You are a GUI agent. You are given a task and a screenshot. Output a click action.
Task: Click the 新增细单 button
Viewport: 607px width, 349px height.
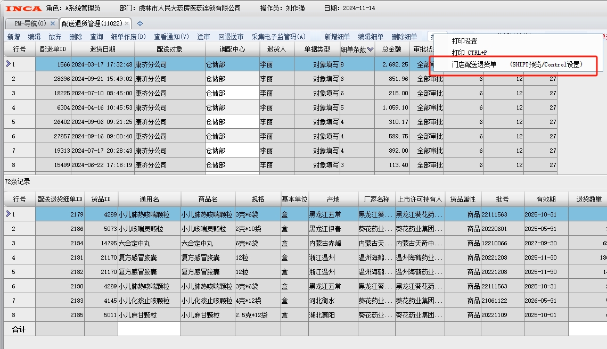point(337,37)
